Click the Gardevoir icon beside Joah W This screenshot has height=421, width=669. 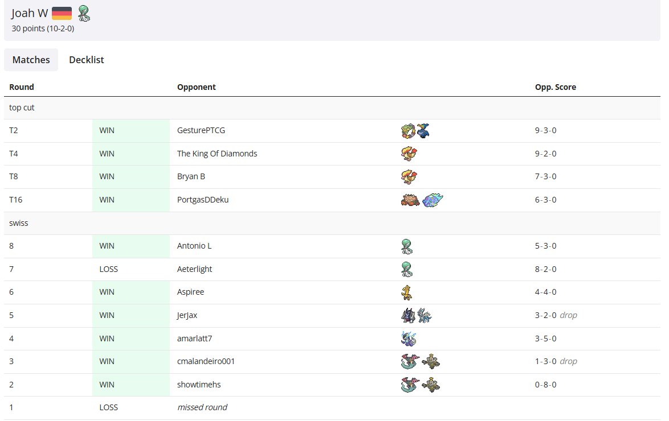84,14
